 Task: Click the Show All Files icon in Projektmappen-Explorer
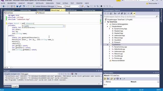(125, 13)
